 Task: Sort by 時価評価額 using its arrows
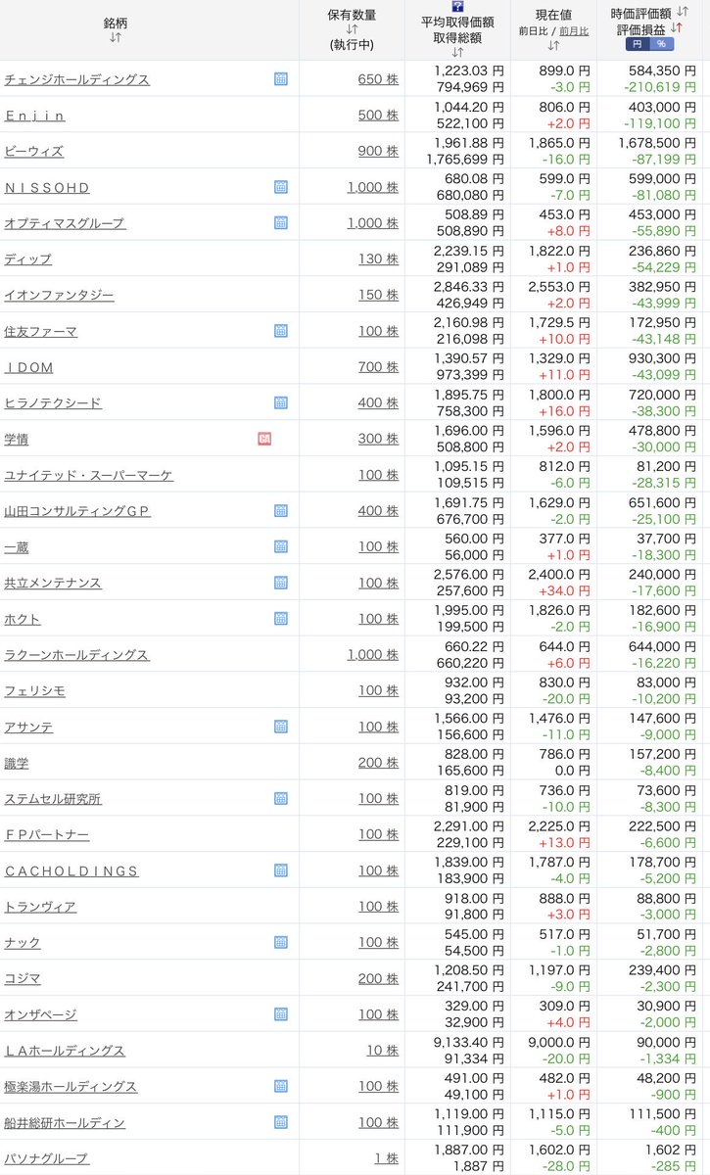coord(683,13)
